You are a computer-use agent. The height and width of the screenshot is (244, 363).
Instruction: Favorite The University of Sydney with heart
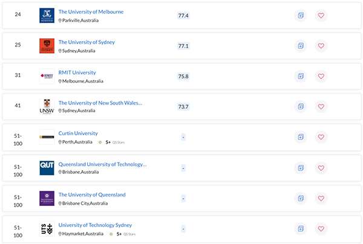pyautogui.click(x=321, y=46)
